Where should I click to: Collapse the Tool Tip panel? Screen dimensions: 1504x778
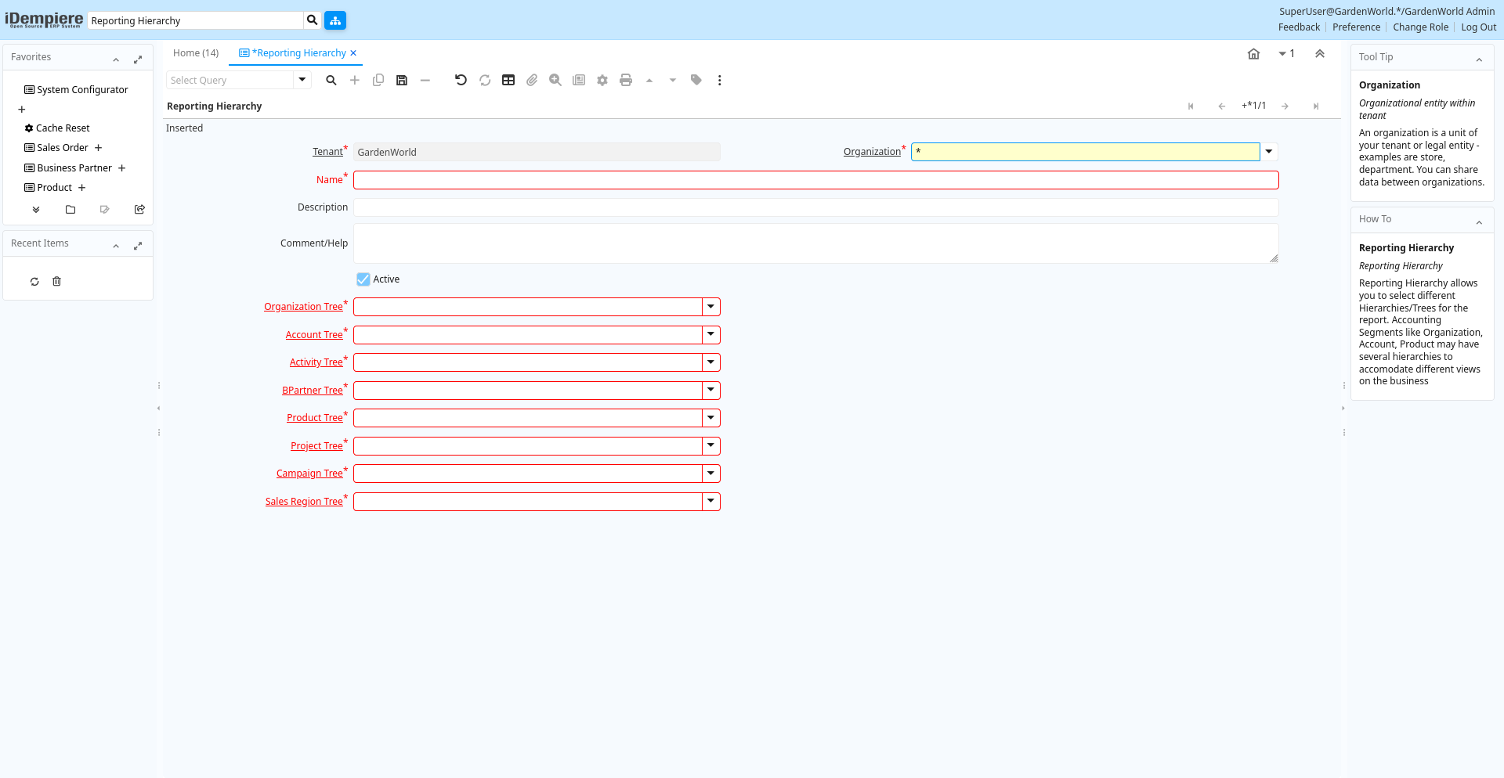[1479, 60]
